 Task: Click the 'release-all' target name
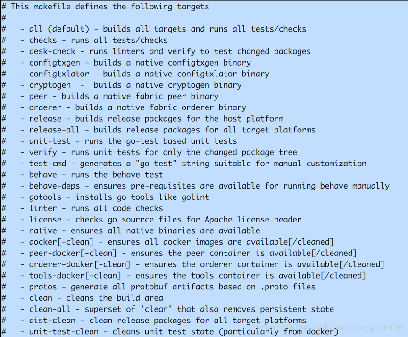tap(57, 130)
